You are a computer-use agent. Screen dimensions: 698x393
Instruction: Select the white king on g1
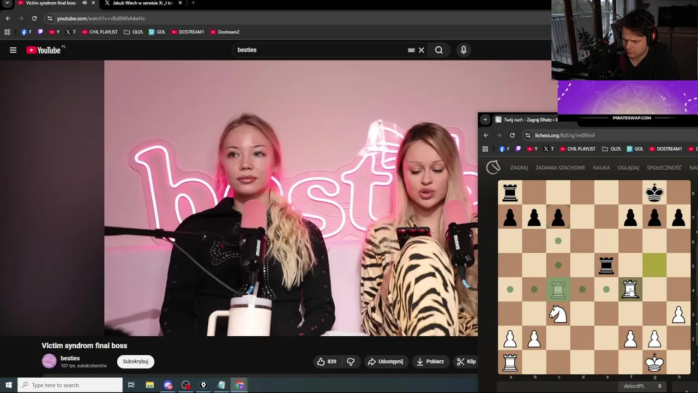pos(654,361)
